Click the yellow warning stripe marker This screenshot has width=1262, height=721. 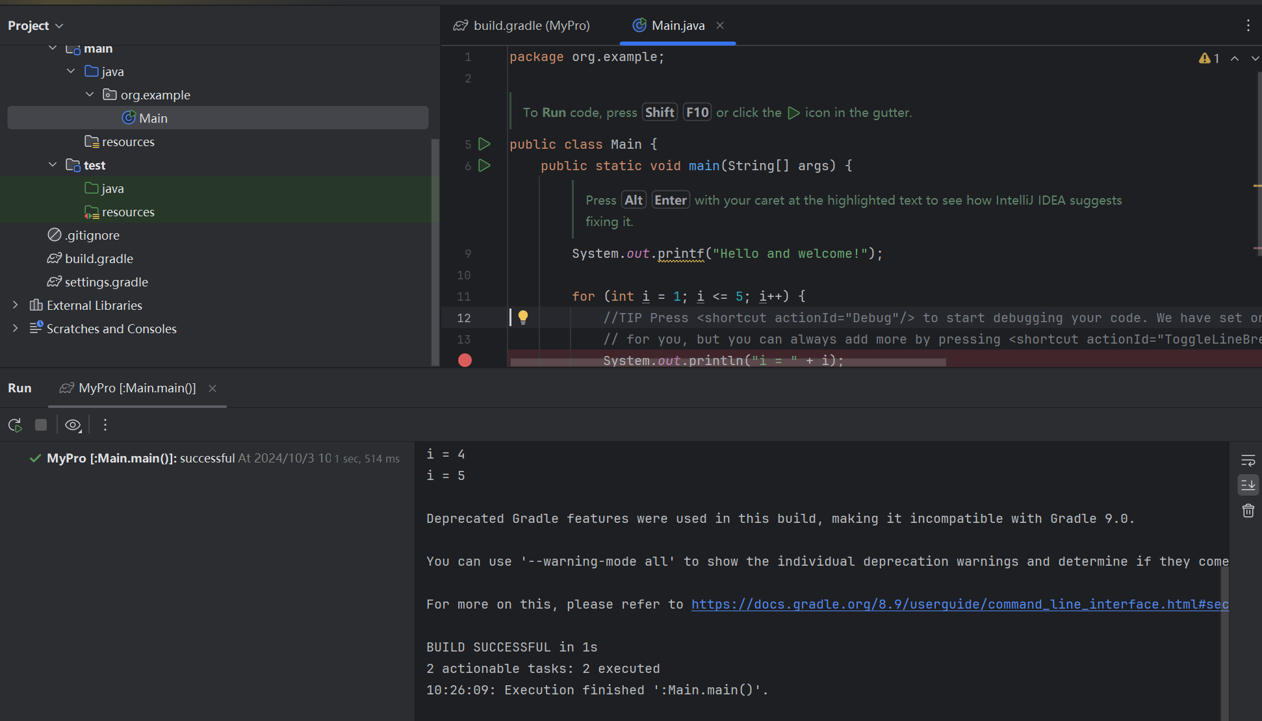(x=1257, y=186)
